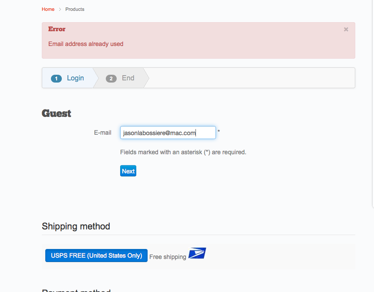Switch to the Login step tab

[x=75, y=78]
